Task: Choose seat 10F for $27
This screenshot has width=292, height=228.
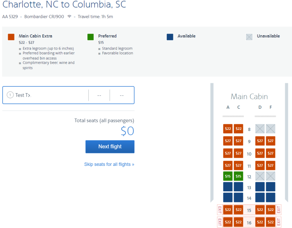Action: [270, 153]
